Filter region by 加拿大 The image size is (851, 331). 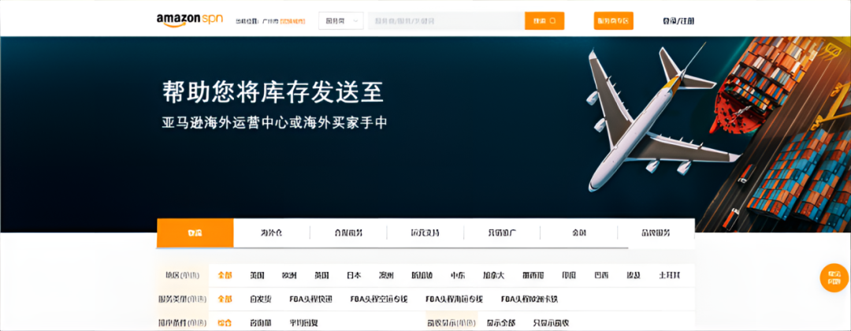point(495,276)
